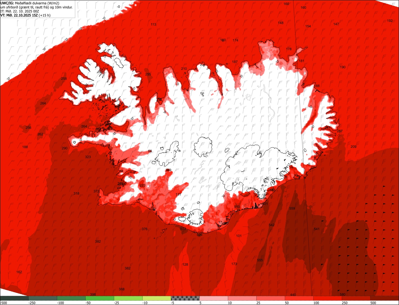Click the flux value '256' in the western sea
Viewport: 399px width, 305px height.
tap(28, 128)
